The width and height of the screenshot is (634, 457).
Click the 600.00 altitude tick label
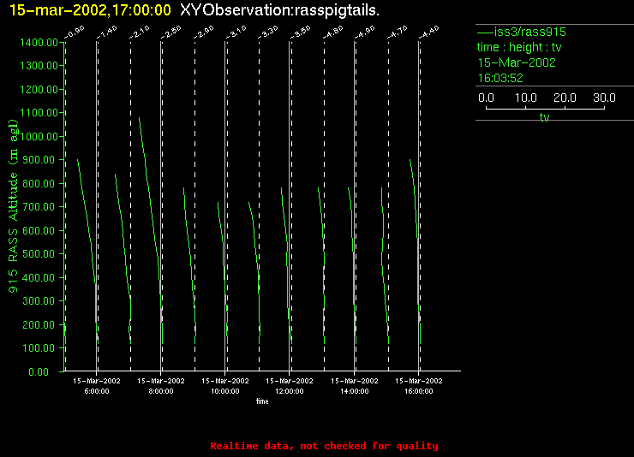point(39,230)
